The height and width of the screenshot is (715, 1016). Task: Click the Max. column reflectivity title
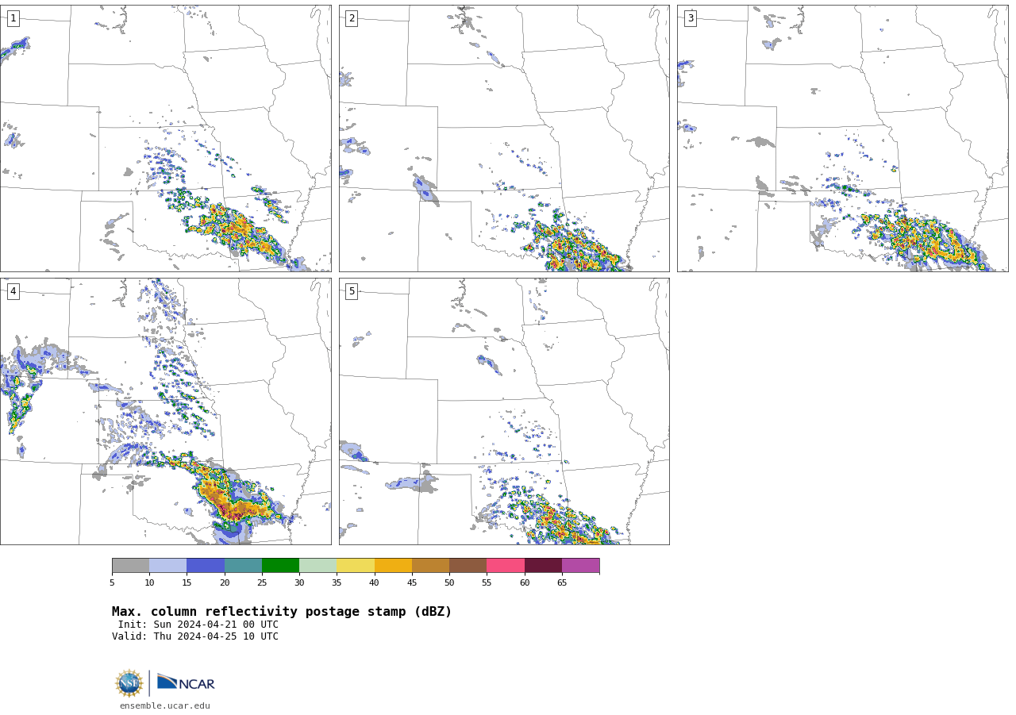pyautogui.click(x=282, y=612)
